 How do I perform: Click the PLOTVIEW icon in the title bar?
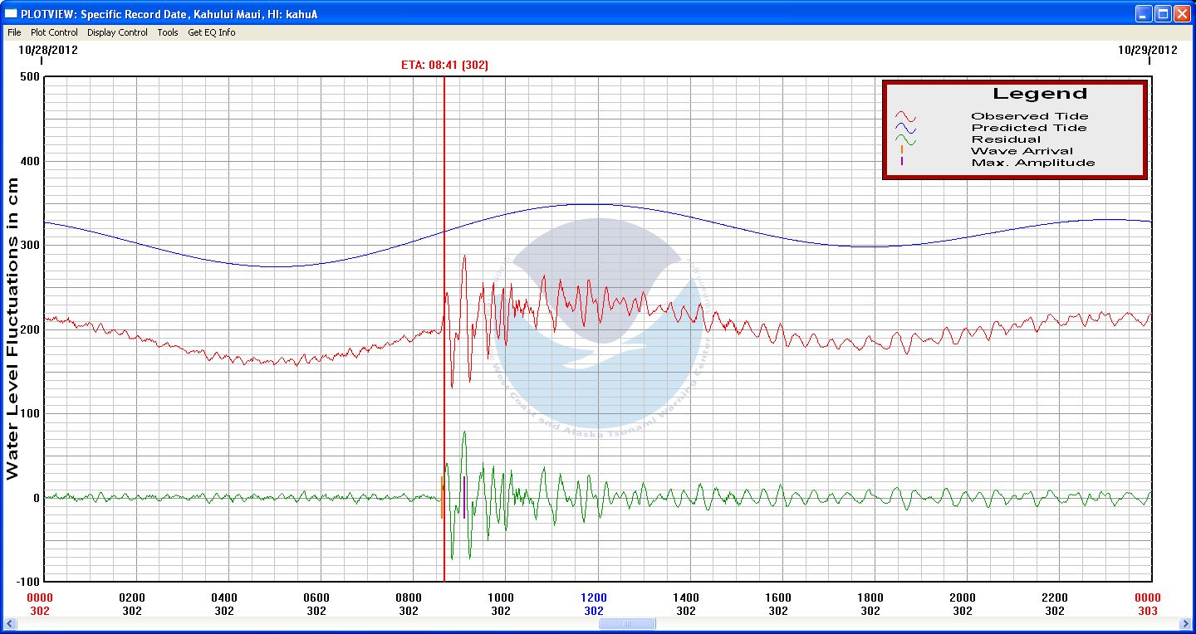(x=12, y=14)
